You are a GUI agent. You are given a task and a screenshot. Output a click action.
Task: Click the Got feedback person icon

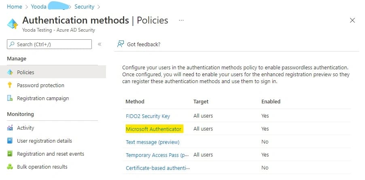[x=120, y=44]
